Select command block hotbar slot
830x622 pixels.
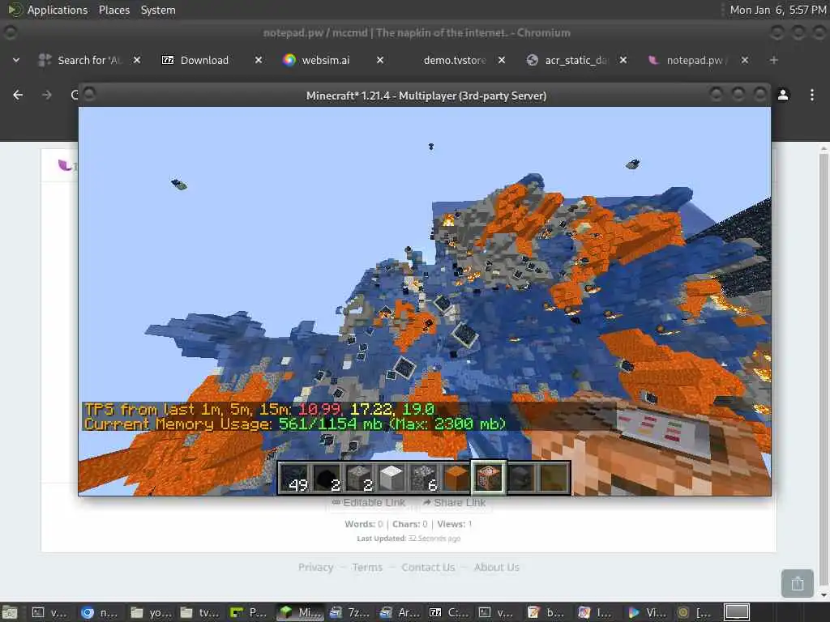[x=489, y=478]
